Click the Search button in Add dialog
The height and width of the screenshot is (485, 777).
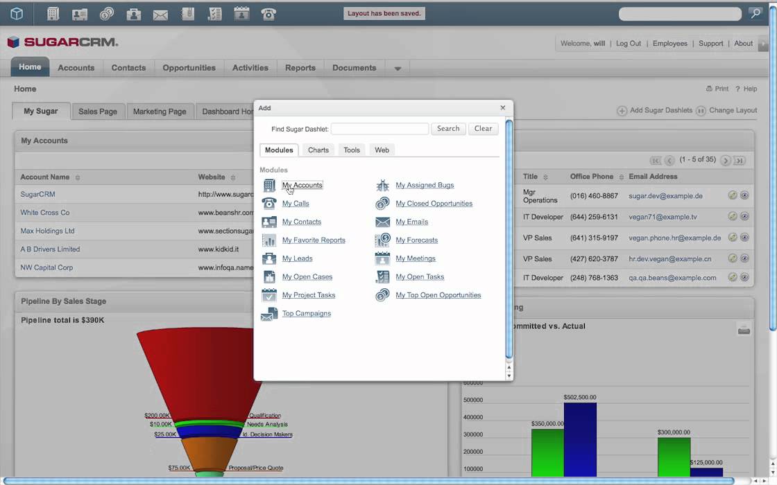click(448, 129)
